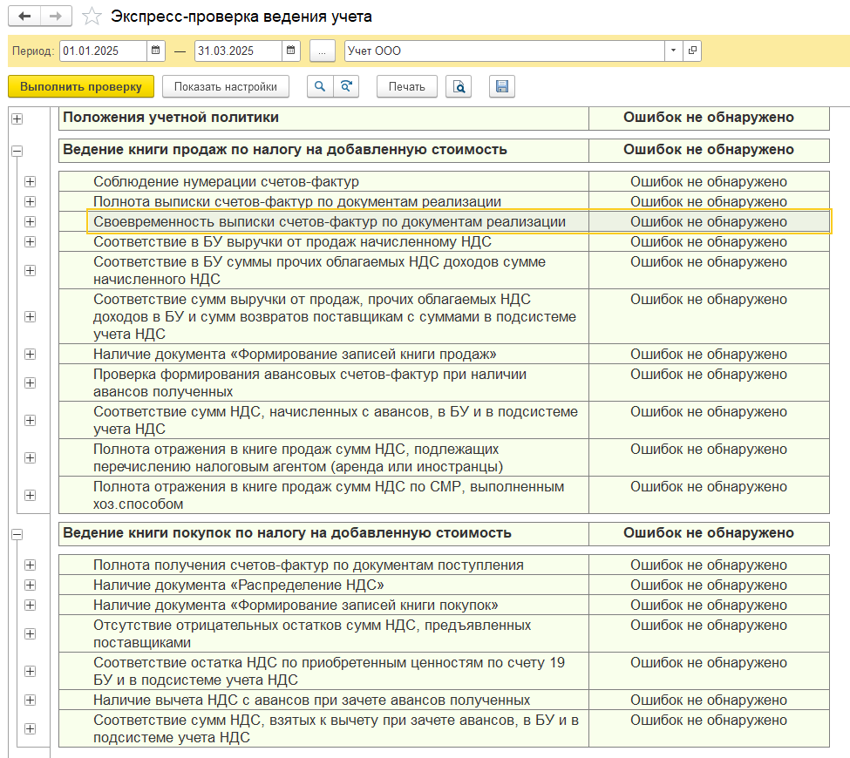Open the organization dropdown list arrow
Image resolution: width=850 pixels, height=758 pixels.
click(x=673, y=51)
